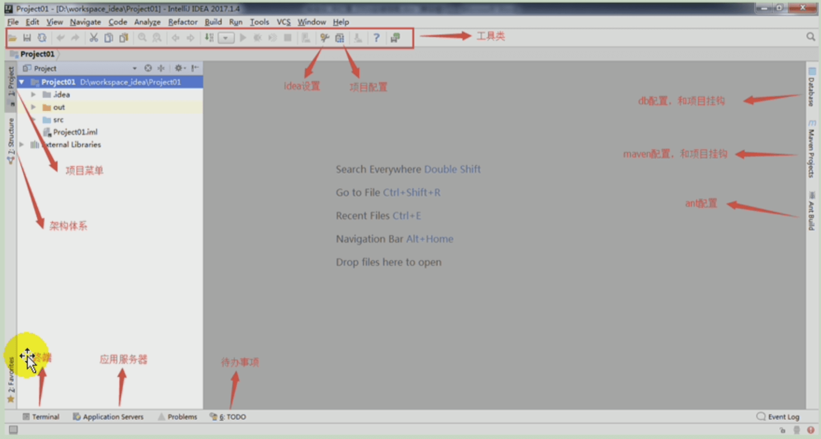This screenshot has width=821, height=439.
Task: Open the Maven Projects tool window tab
Action: pyautogui.click(x=812, y=149)
